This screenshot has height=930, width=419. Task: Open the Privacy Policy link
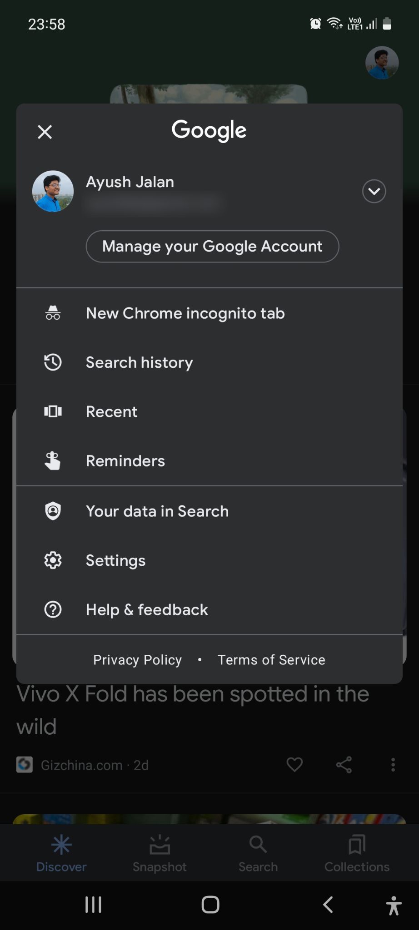tap(137, 660)
